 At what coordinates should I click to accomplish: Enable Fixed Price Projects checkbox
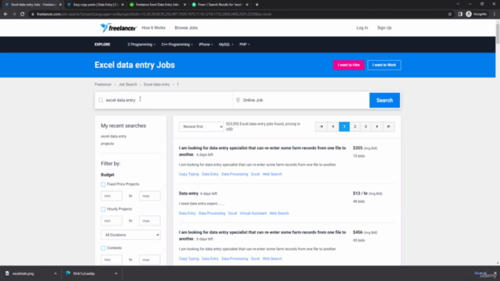[x=103, y=184]
